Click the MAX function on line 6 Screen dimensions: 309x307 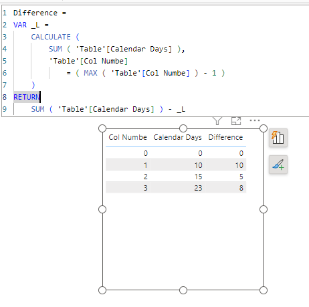pos(90,73)
